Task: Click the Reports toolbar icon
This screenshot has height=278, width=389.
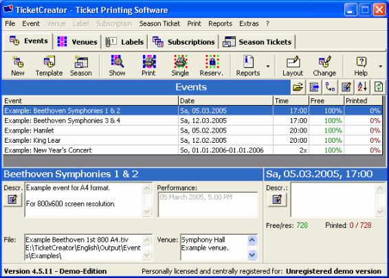Action: 248,66
